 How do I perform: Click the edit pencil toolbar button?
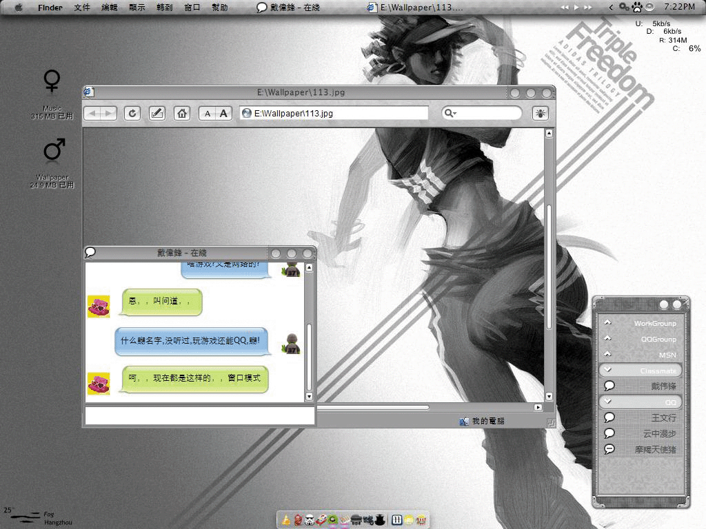[x=157, y=114]
